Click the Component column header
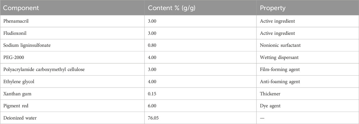This screenshot has height=124, width=359. (x=72, y=8)
